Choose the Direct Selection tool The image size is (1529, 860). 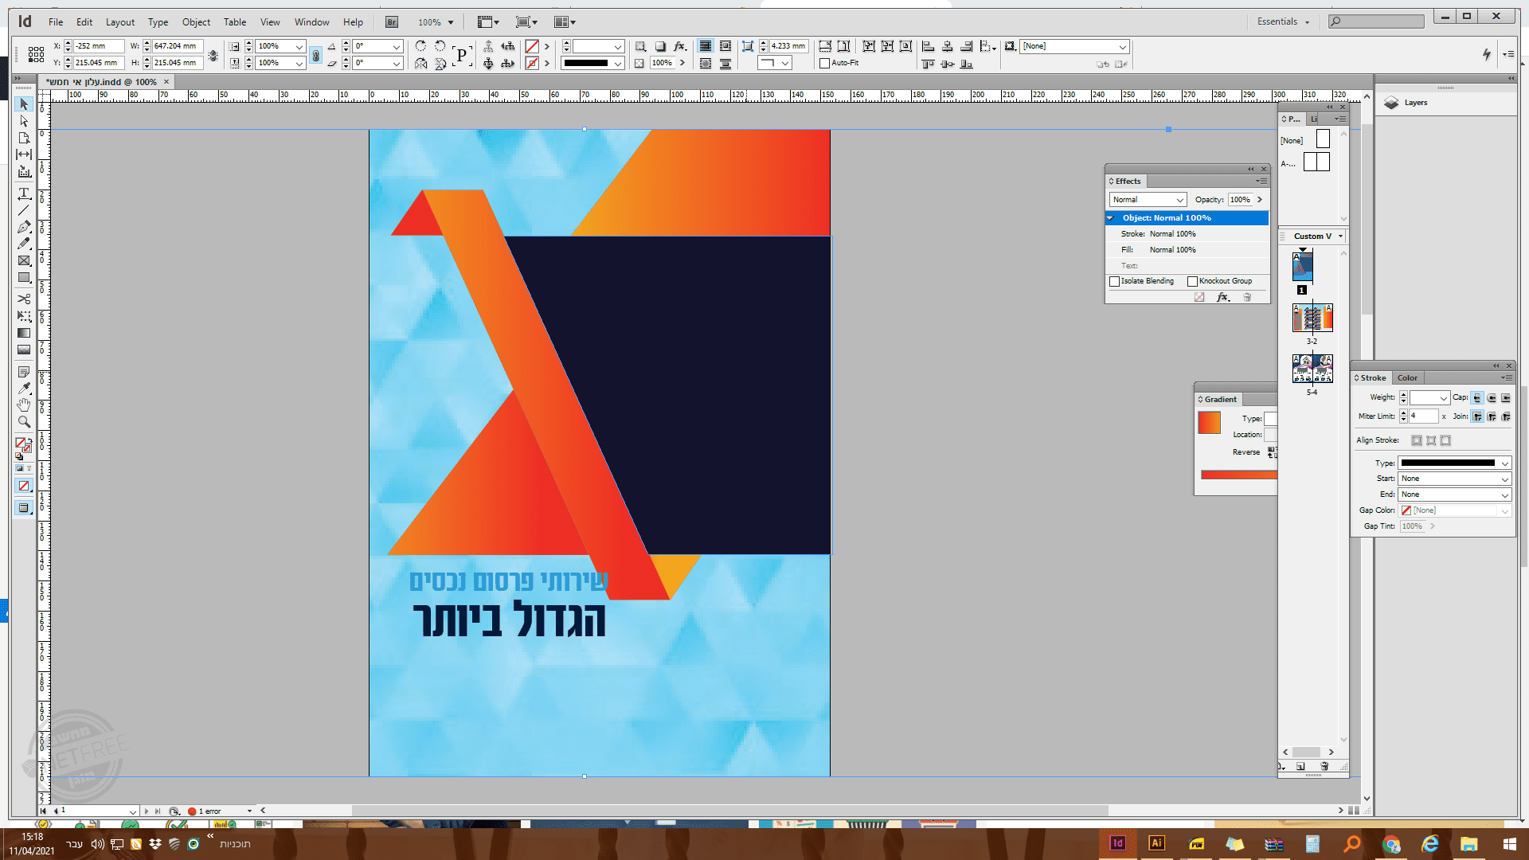click(24, 121)
